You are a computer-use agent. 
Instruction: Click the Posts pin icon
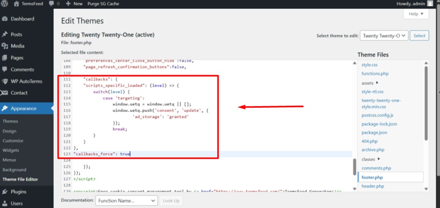point(5,34)
